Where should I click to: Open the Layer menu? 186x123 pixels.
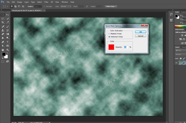tap(27, 2)
